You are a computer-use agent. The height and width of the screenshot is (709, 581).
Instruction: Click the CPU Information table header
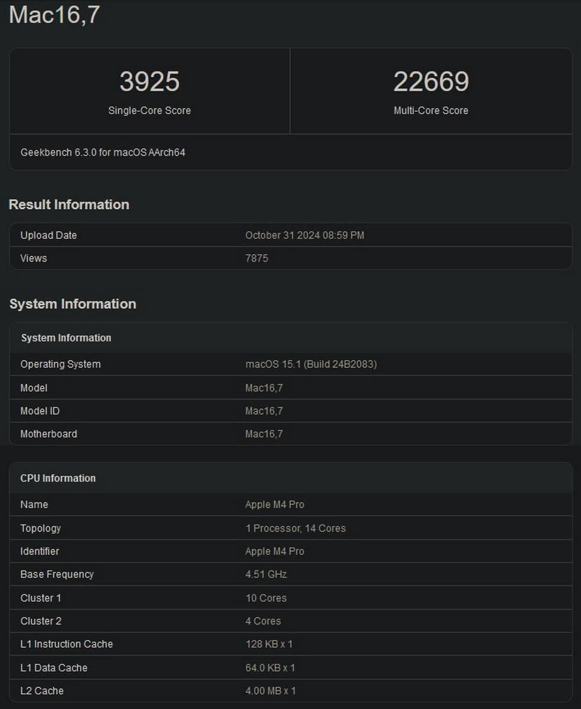coord(58,478)
